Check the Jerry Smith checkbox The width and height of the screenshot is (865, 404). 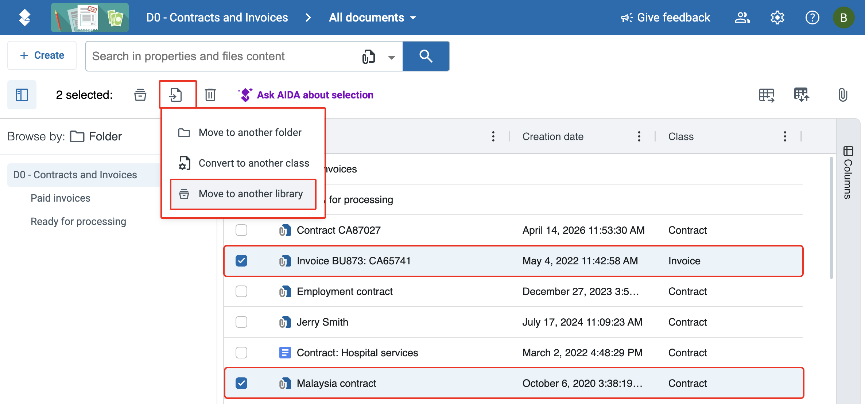click(241, 322)
